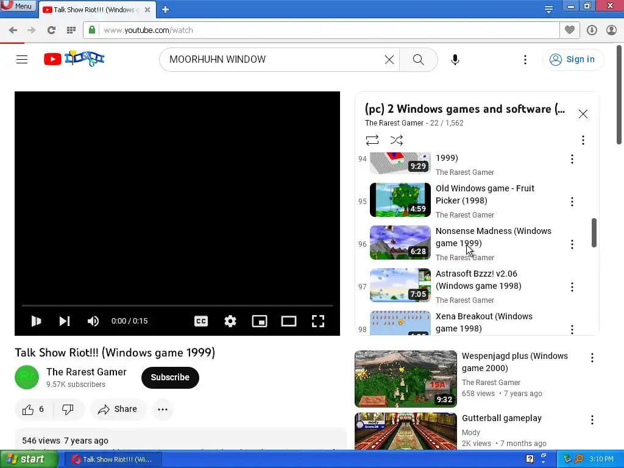The image size is (624, 468).
Task: Open Opera Speed Dial grid
Action: tap(71, 30)
